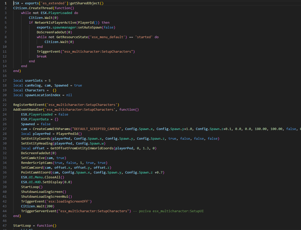The width and height of the screenshot is (301, 230).
Task: Click Citizen.Wait(200) on line 43
Action: point(38,206)
